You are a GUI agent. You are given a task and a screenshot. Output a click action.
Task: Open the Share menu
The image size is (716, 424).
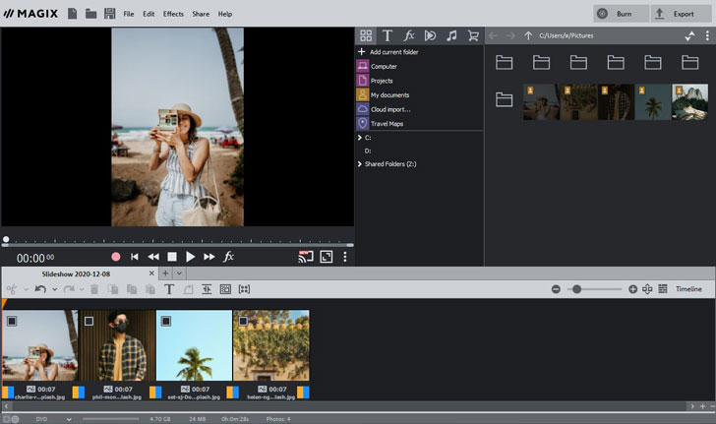click(201, 14)
